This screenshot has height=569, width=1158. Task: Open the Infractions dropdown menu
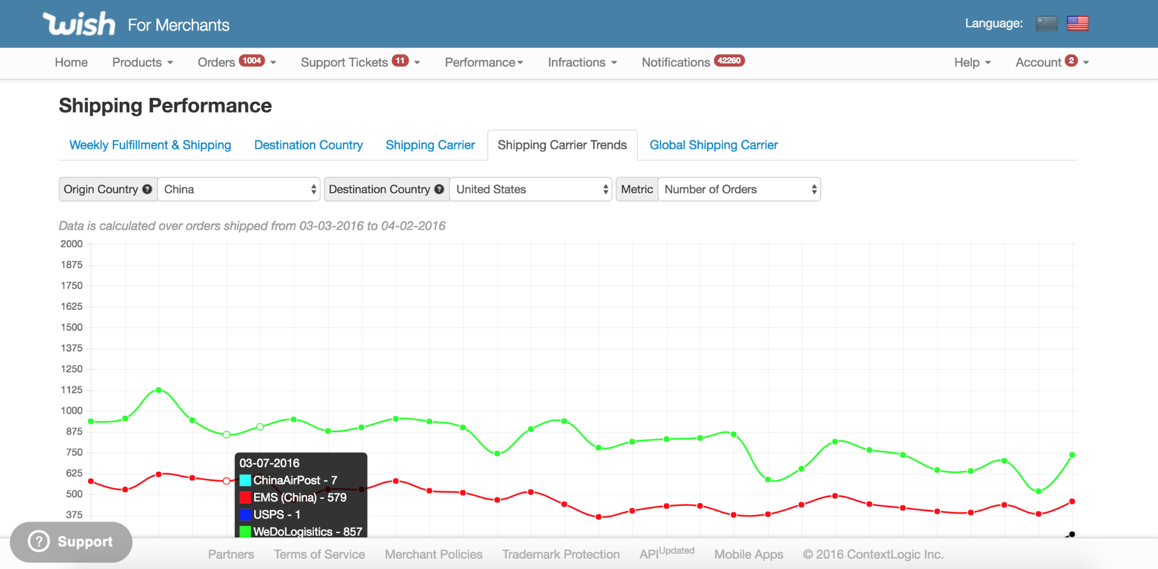[x=582, y=63]
